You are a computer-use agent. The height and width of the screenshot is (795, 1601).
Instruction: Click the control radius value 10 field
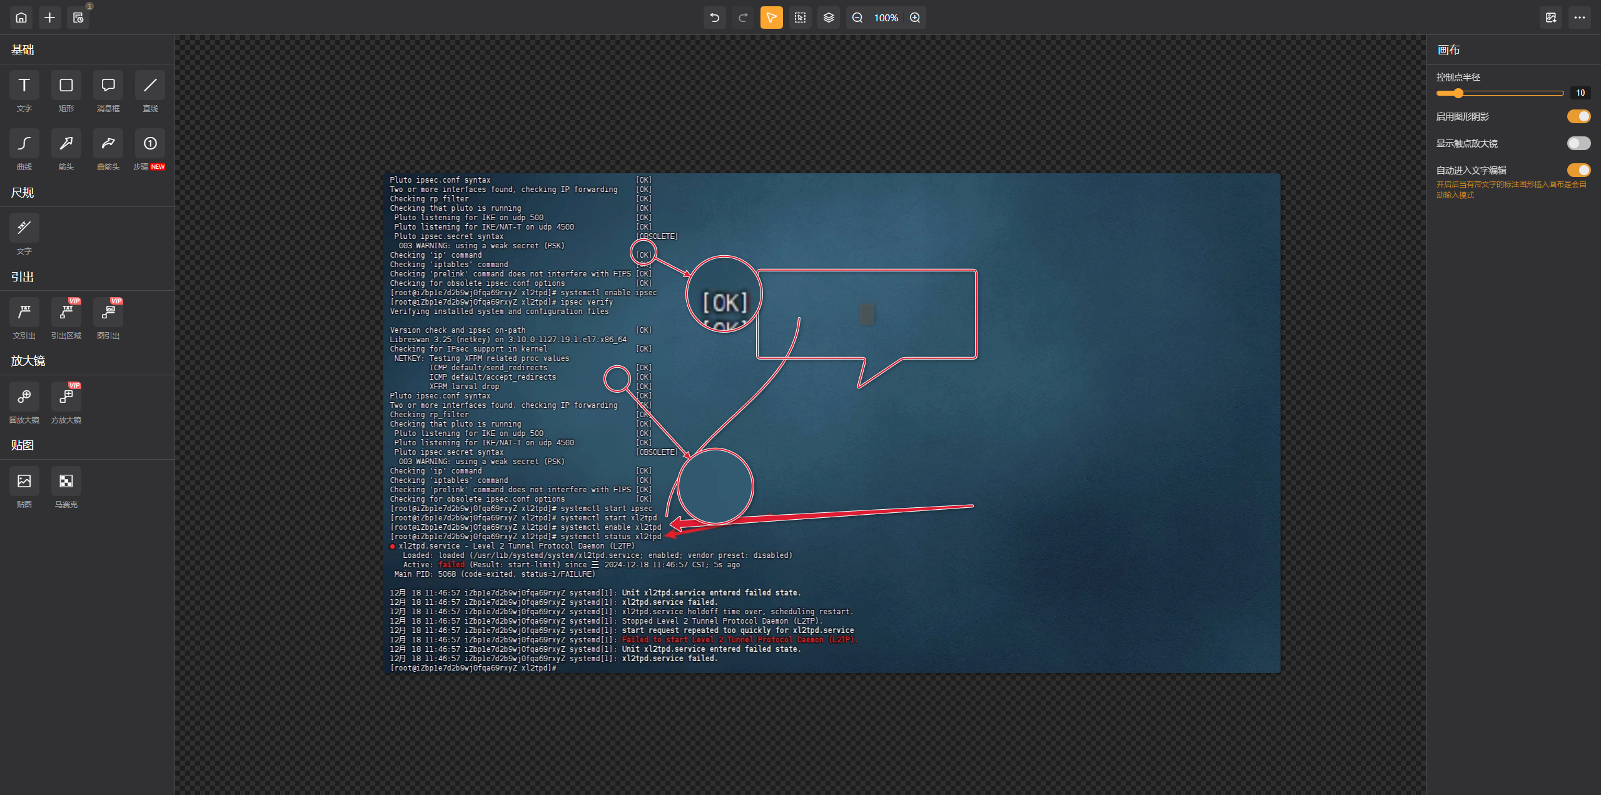[x=1580, y=93]
